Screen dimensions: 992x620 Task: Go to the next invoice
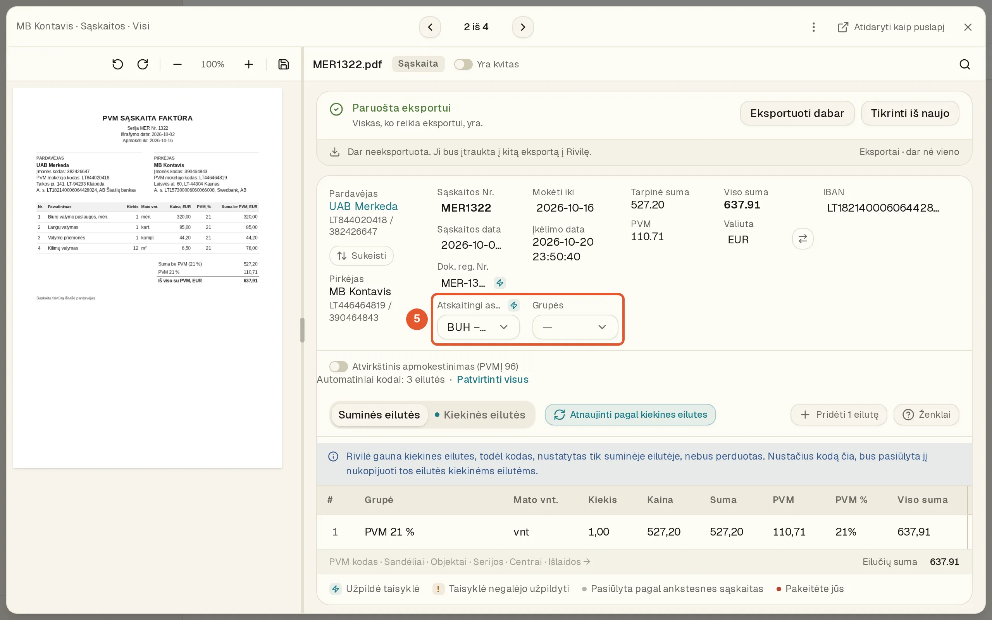(x=523, y=27)
